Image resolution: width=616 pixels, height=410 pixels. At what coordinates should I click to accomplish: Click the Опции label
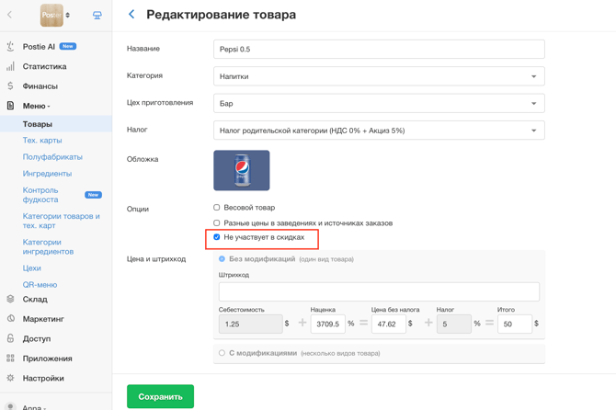click(x=138, y=209)
